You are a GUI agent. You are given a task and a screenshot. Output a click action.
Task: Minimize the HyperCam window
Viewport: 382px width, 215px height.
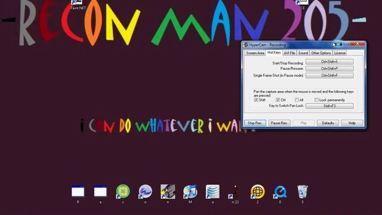pos(338,44)
